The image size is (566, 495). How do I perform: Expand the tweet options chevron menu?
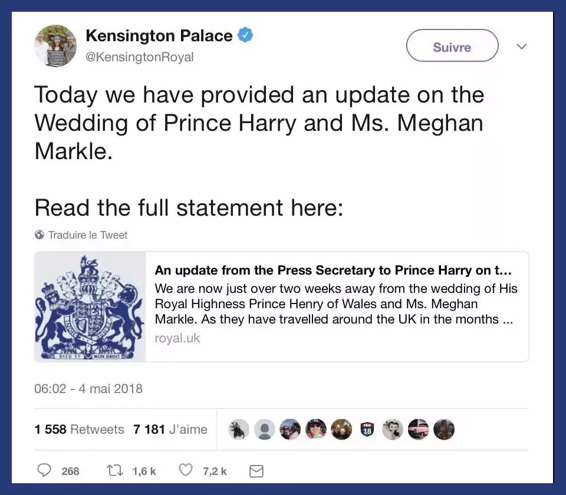(x=521, y=46)
